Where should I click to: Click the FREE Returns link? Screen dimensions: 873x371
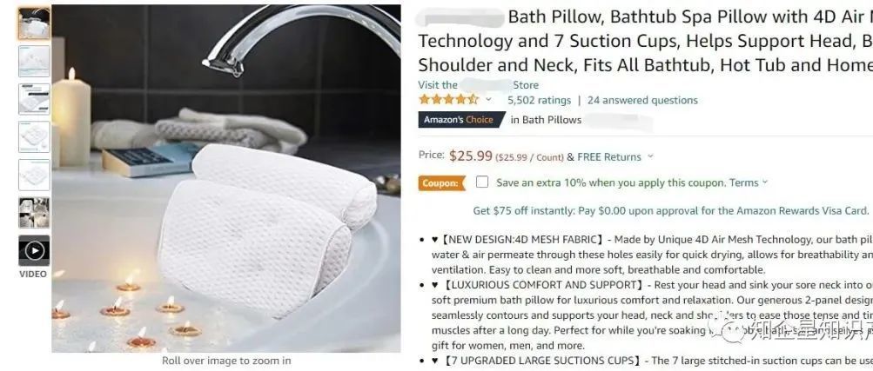point(609,157)
